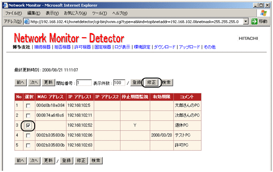
Task: Focus the 開始番号 input field
Action: (x=84, y=83)
